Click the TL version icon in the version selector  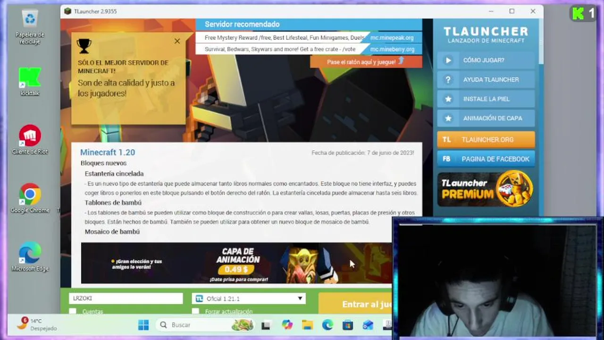199,298
